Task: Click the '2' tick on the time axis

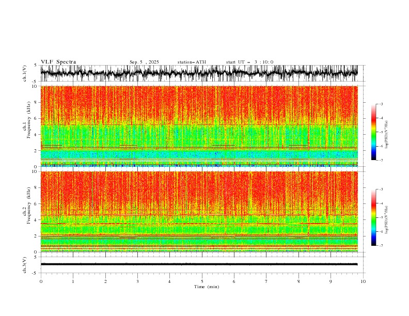Action: (x=105, y=281)
